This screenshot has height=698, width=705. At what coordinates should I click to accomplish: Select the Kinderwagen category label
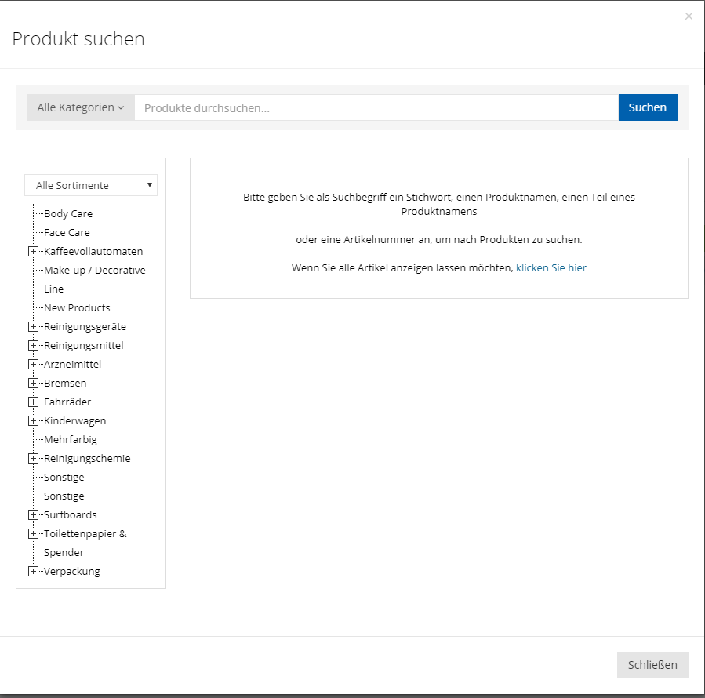click(74, 420)
